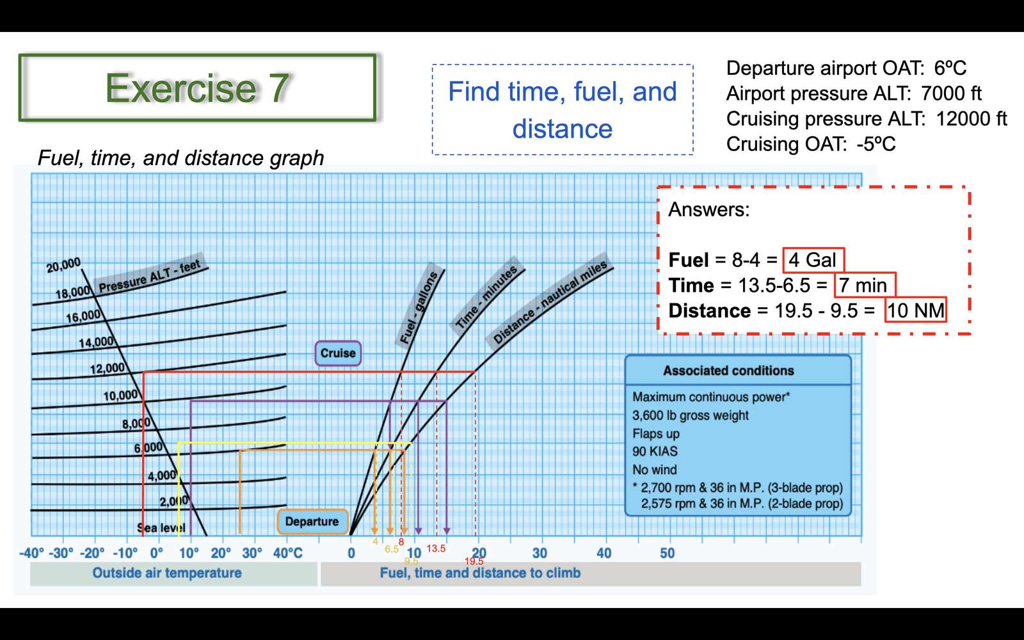Click the "12,000" altitude label

108,369
